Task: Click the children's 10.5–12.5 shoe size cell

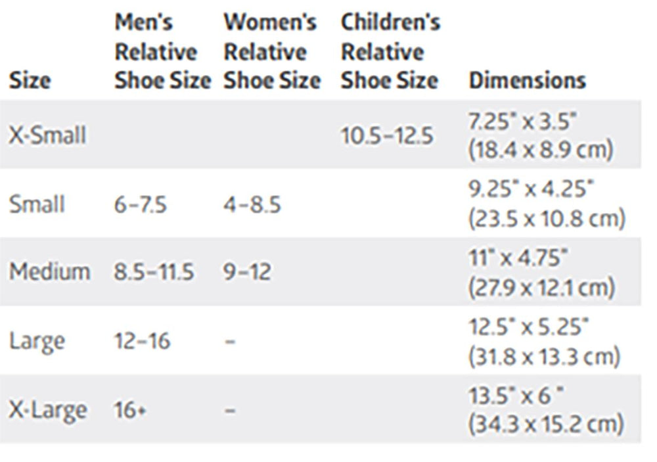Action: coord(388,136)
